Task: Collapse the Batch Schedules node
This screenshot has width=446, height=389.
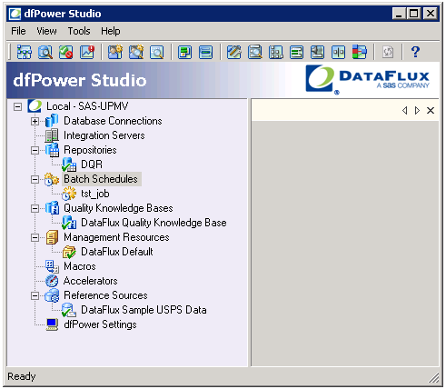Action: coord(35,179)
